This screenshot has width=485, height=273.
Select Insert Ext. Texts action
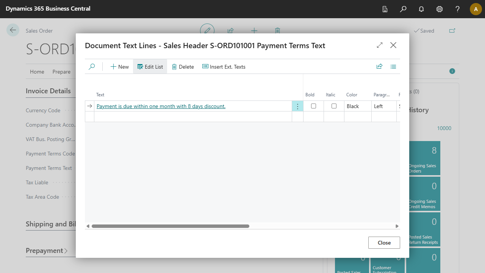click(x=224, y=67)
